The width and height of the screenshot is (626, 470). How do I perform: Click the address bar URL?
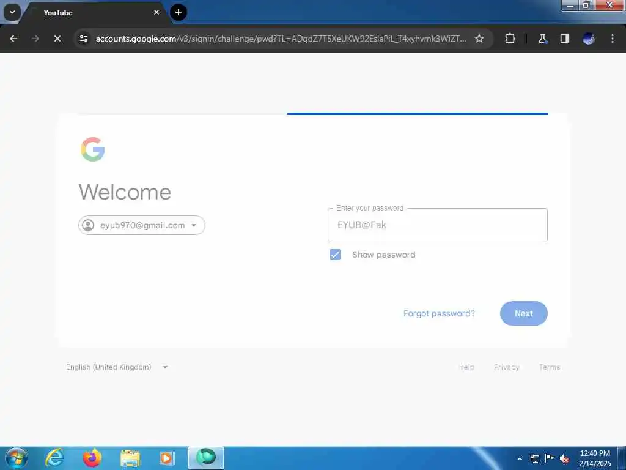coord(281,39)
